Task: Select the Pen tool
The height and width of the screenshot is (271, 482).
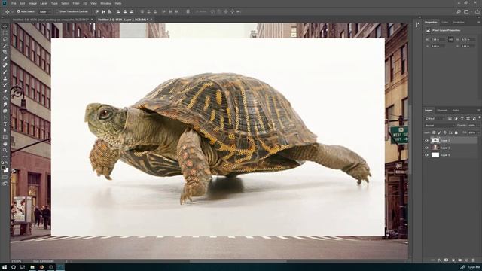Action: point(5,117)
